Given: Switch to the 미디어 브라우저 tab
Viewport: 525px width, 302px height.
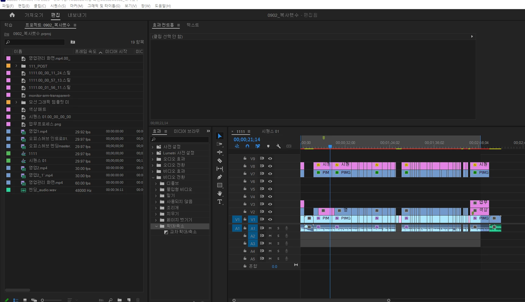Looking at the screenshot, I should pos(186,131).
